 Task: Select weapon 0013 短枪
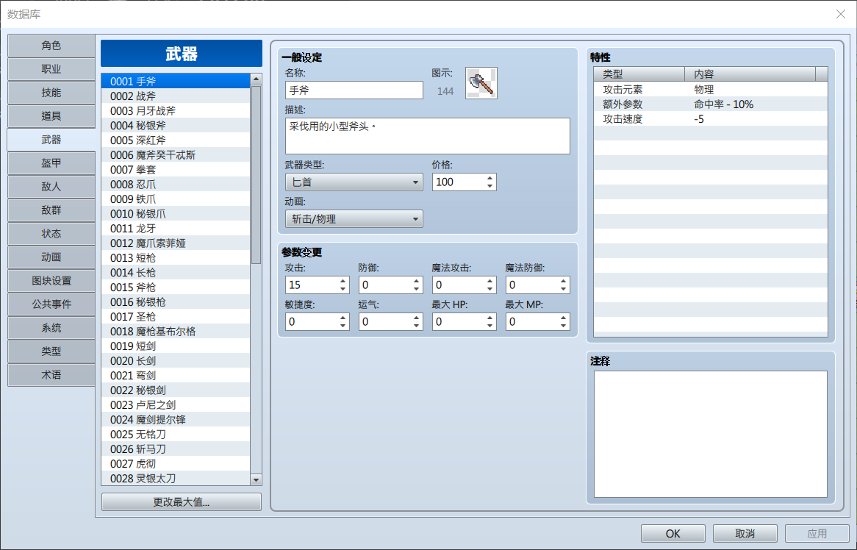click(176, 258)
